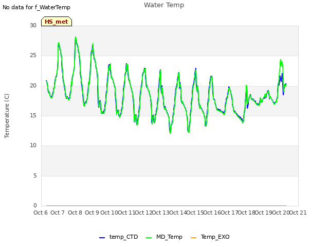Click the HS_met annotation label
The width and height of the screenshot is (329, 247).
[x=57, y=22]
